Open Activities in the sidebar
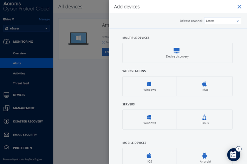Screen dimensions: 247x164 (19, 73)
